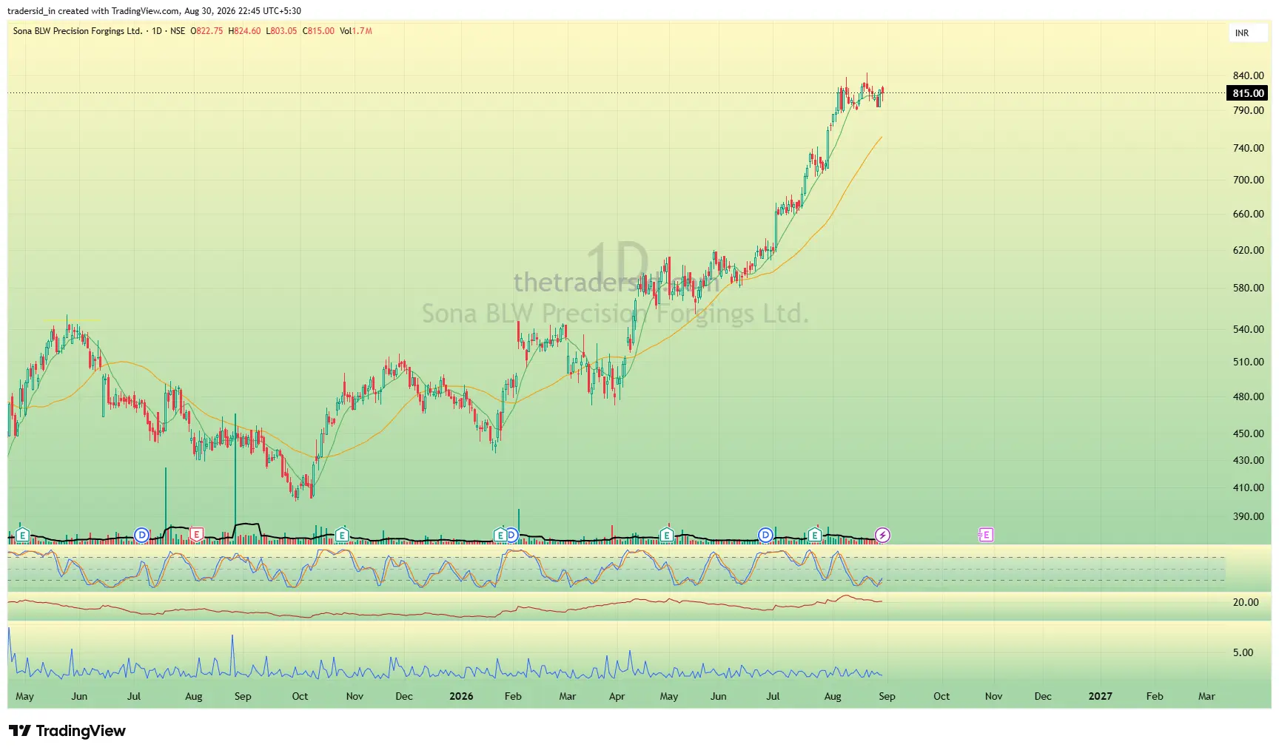
Task: Click the 840.00 price axis label
Action: pyautogui.click(x=1248, y=75)
